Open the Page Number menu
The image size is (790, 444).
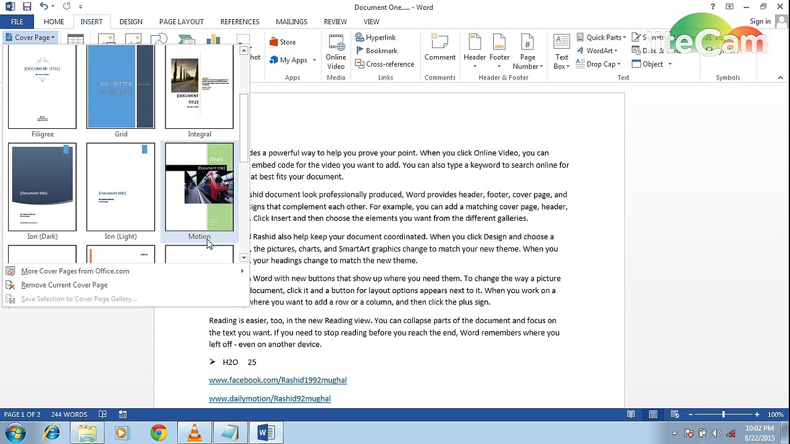pyautogui.click(x=528, y=52)
